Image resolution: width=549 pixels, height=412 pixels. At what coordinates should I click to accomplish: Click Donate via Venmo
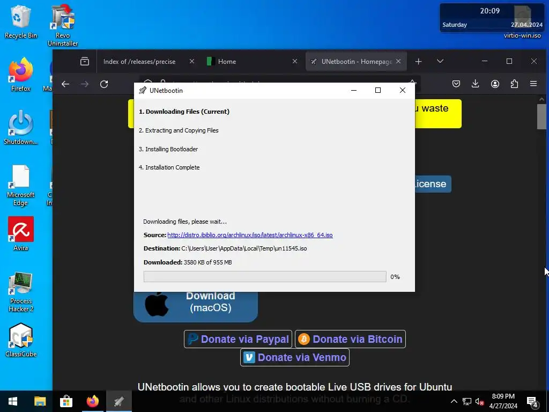(295, 357)
